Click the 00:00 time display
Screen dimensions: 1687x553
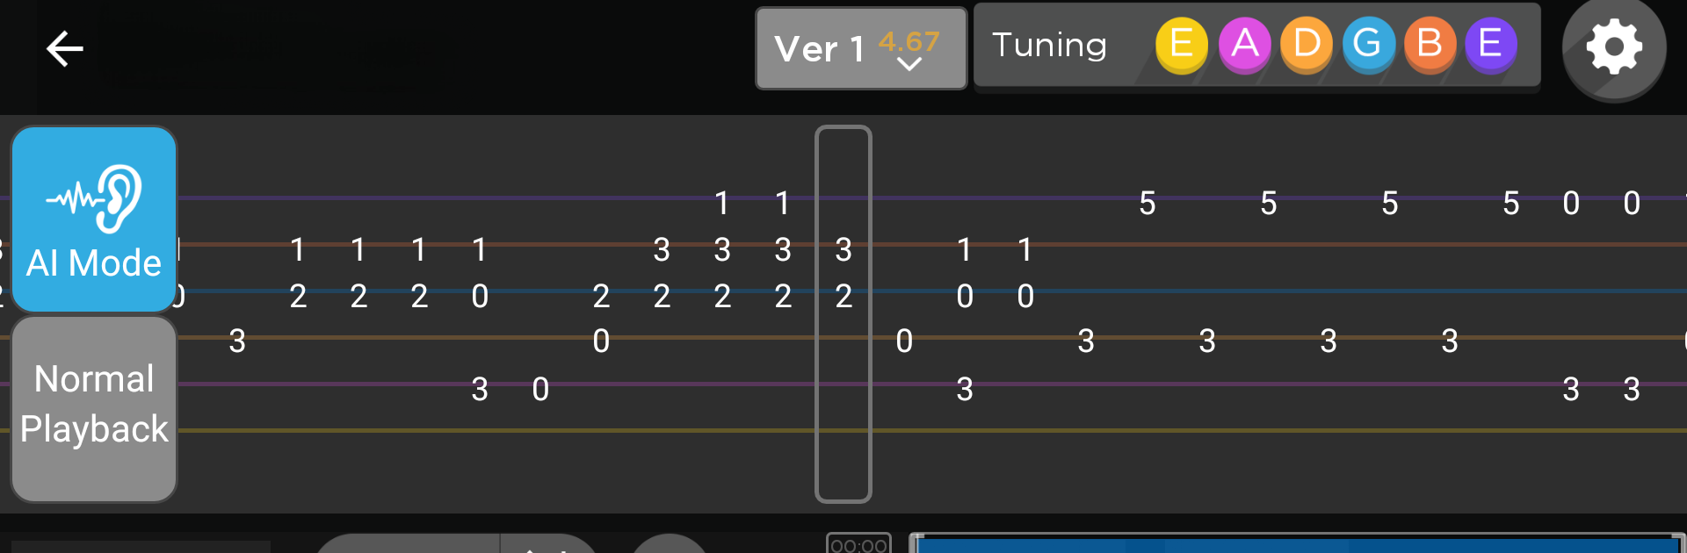(858, 544)
